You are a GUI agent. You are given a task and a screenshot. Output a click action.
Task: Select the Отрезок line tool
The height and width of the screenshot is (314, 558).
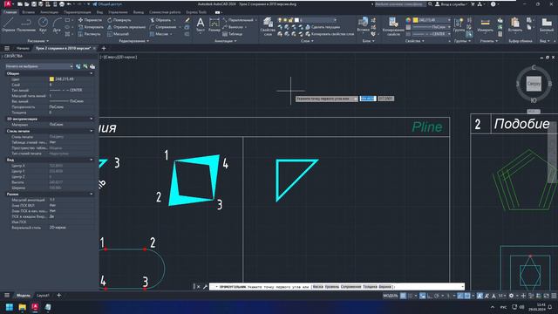pyautogui.click(x=8, y=25)
